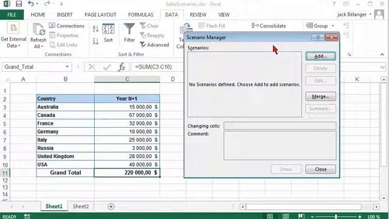
Task: Click zoom in plus button
Action: 360,217
